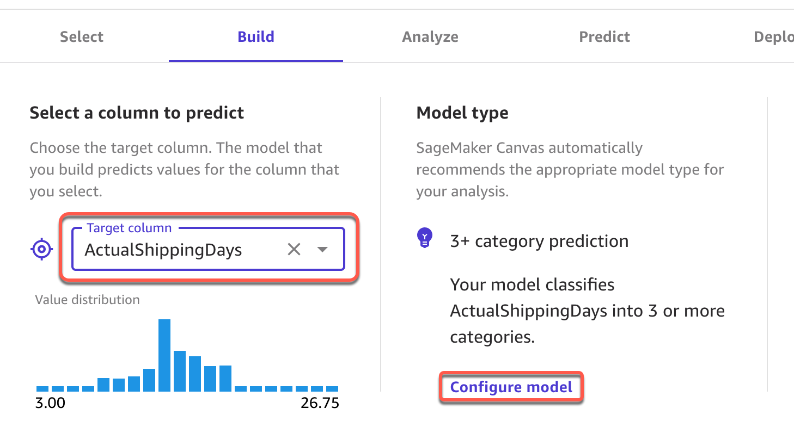794x421 pixels.
Task: Click the lightbulb model type icon
Action: pyautogui.click(x=424, y=238)
